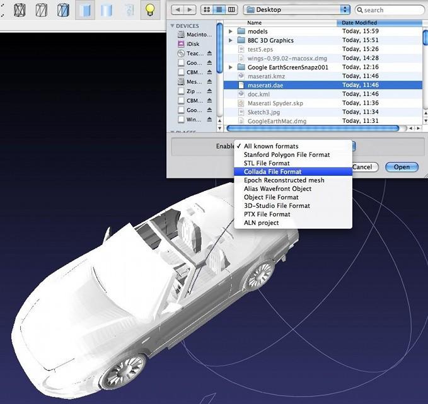This screenshot has height=404, width=428.
Task: Click the sidebar vertical scrollbar thumb
Action: click(x=219, y=49)
